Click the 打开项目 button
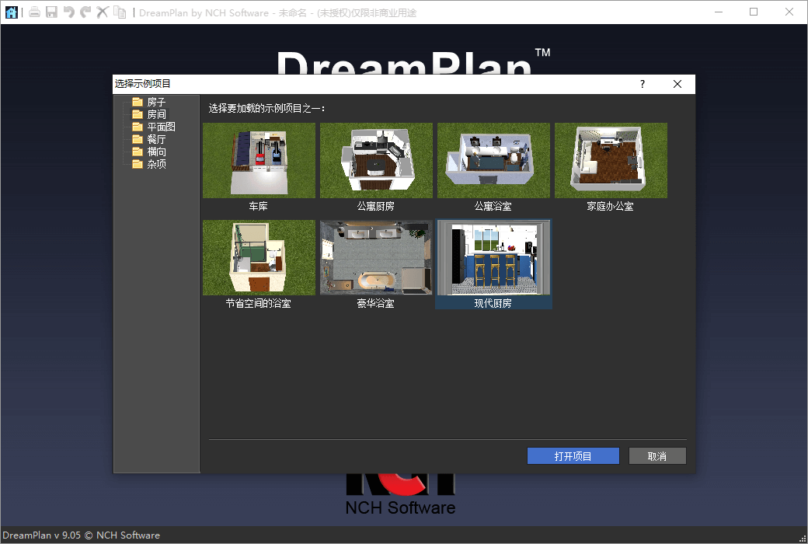 pyautogui.click(x=573, y=455)
